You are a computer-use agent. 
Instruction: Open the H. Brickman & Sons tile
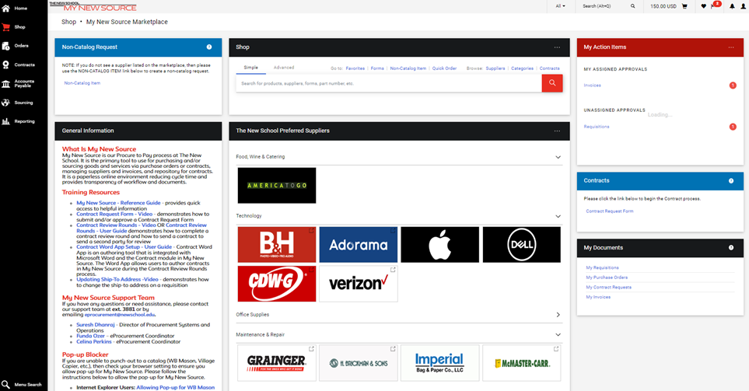[359, 363]
